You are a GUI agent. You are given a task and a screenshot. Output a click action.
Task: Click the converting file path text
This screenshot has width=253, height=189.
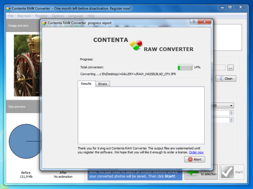(x=128, y=74)
